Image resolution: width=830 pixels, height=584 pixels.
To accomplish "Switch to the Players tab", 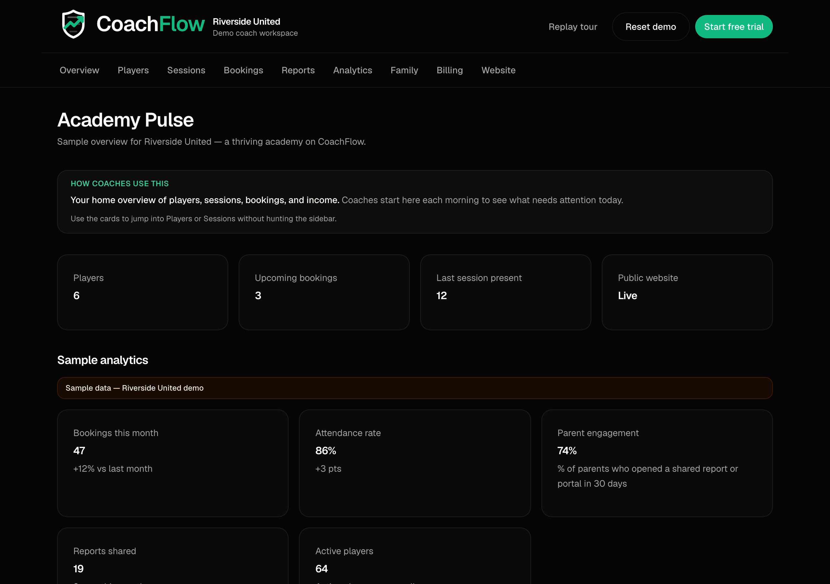I will [x=133, y=70].
